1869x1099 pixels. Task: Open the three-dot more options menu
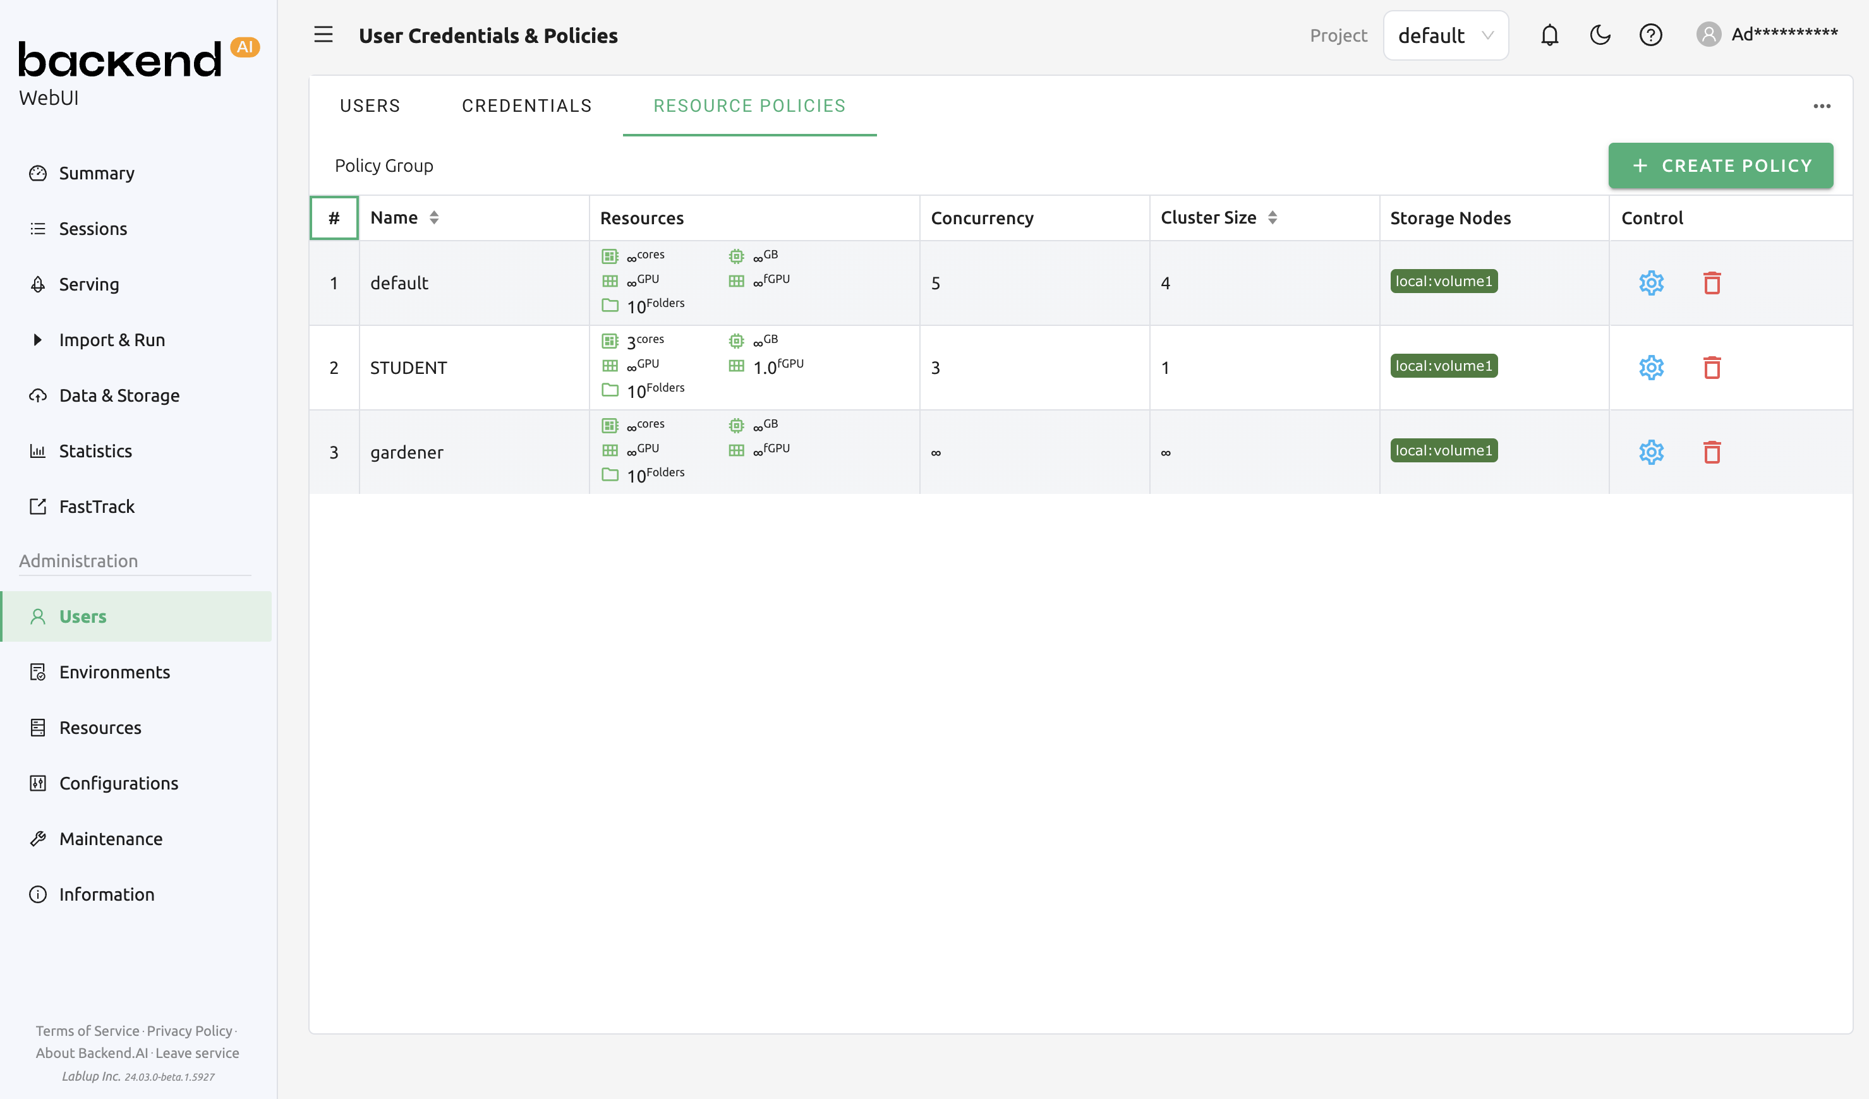pos(1822,106)
